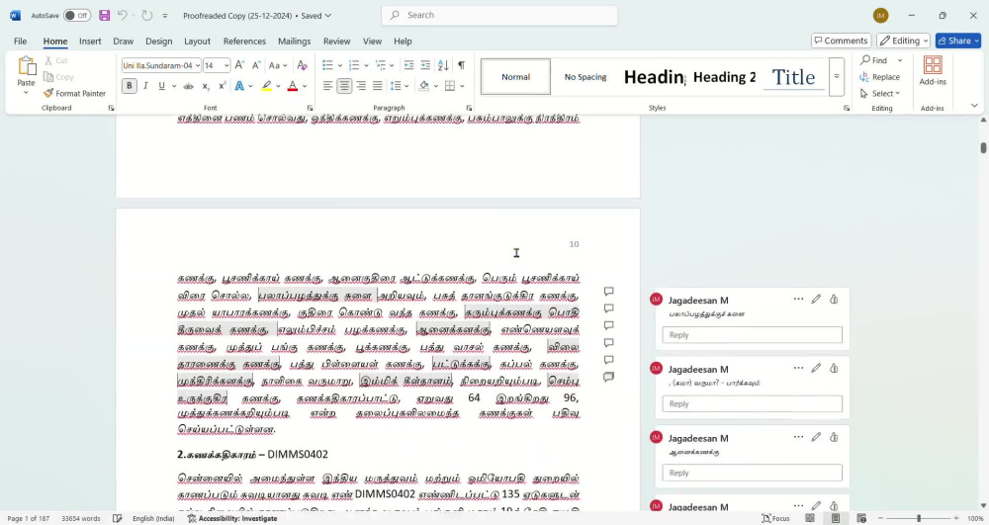The width and height of the screenshot is (989, 525).
Task: Open the Mailings tab
Action: click(x=295, y=41)
